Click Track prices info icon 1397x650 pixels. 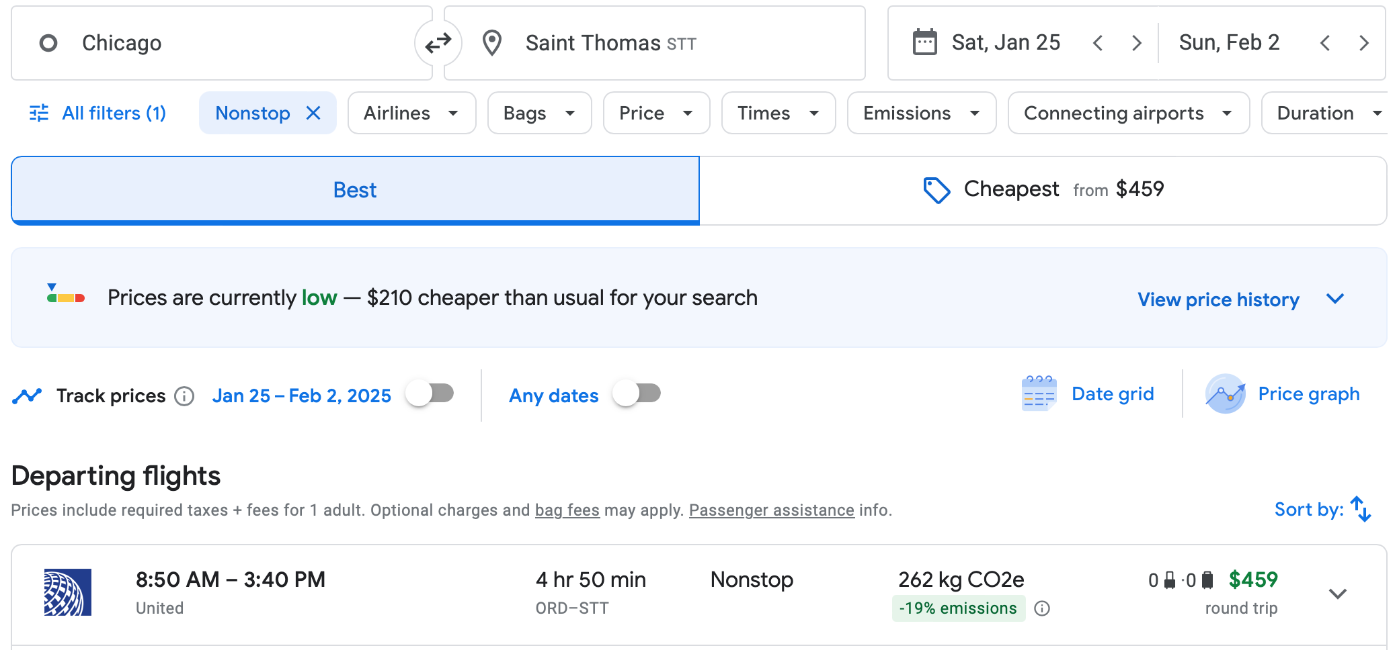184,396
